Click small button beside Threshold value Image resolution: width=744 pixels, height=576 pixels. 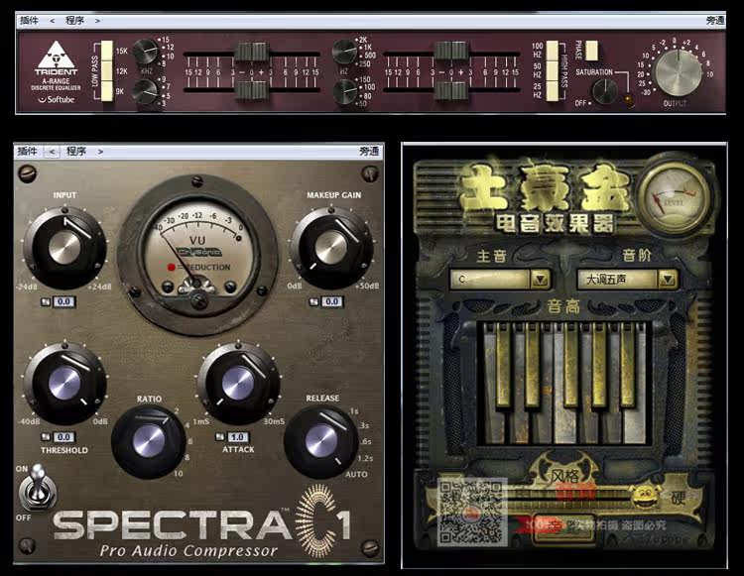[x=45, y=437]
